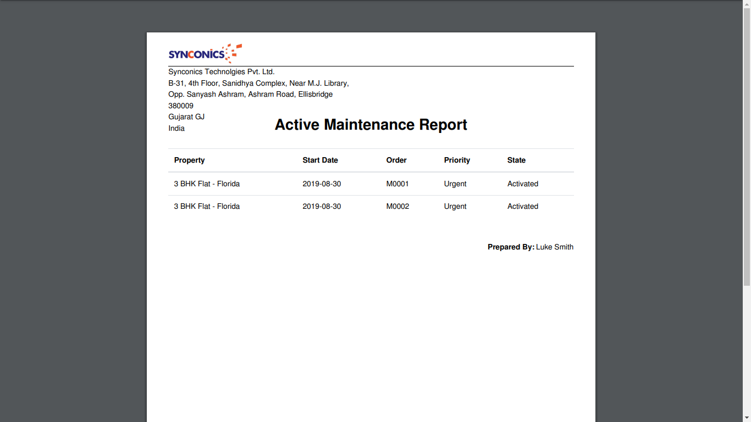Click the India country line
The image size is (751, 422).
tap(176, 129)
